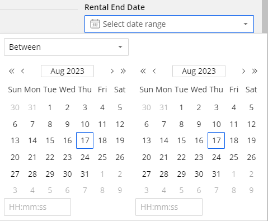Click the calendar icon in date range field
The image size is (268, 221).
pyautogui.click(x=95, y=24)
